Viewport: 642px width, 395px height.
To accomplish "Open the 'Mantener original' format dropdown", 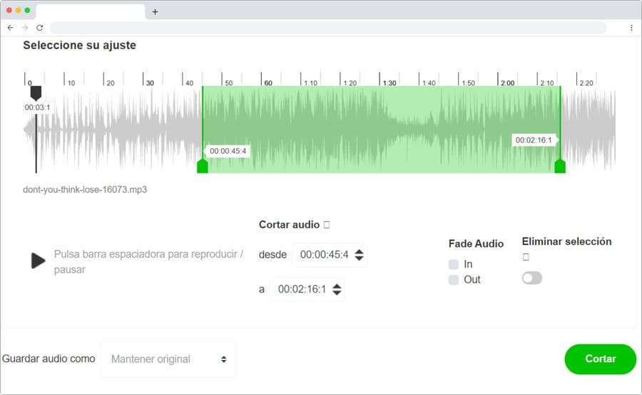I will click(x=168, y=359).
